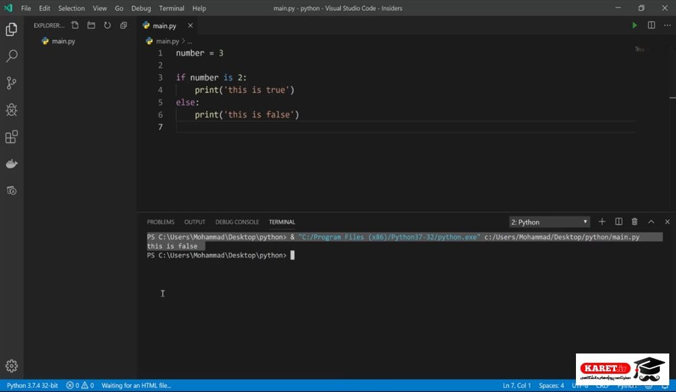The height and width of the screenshot is (392, 676).
Task: Open the Debug view with the bug icon
Action: (x=11, y=110)
